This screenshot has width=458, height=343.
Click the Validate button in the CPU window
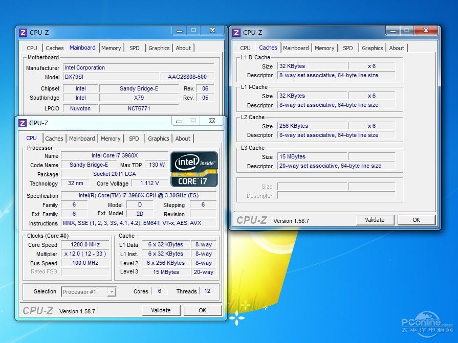(x=161, y=310)
